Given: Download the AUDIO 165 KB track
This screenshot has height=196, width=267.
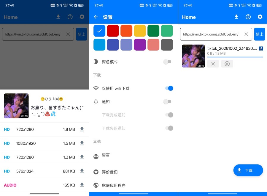Looking at the screenshot, I should coord(82,185).
